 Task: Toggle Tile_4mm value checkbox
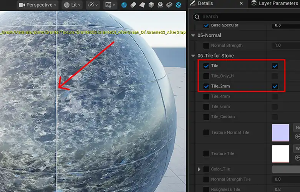275,96
